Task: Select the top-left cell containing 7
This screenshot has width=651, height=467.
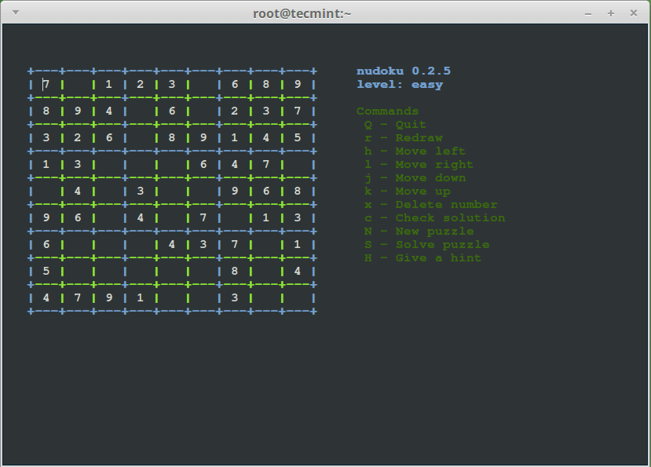Action: pos(46,84)
